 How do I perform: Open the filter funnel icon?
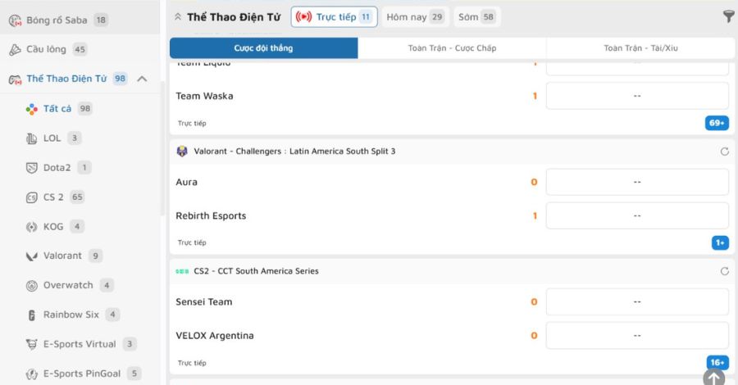(x=728, y=16)
